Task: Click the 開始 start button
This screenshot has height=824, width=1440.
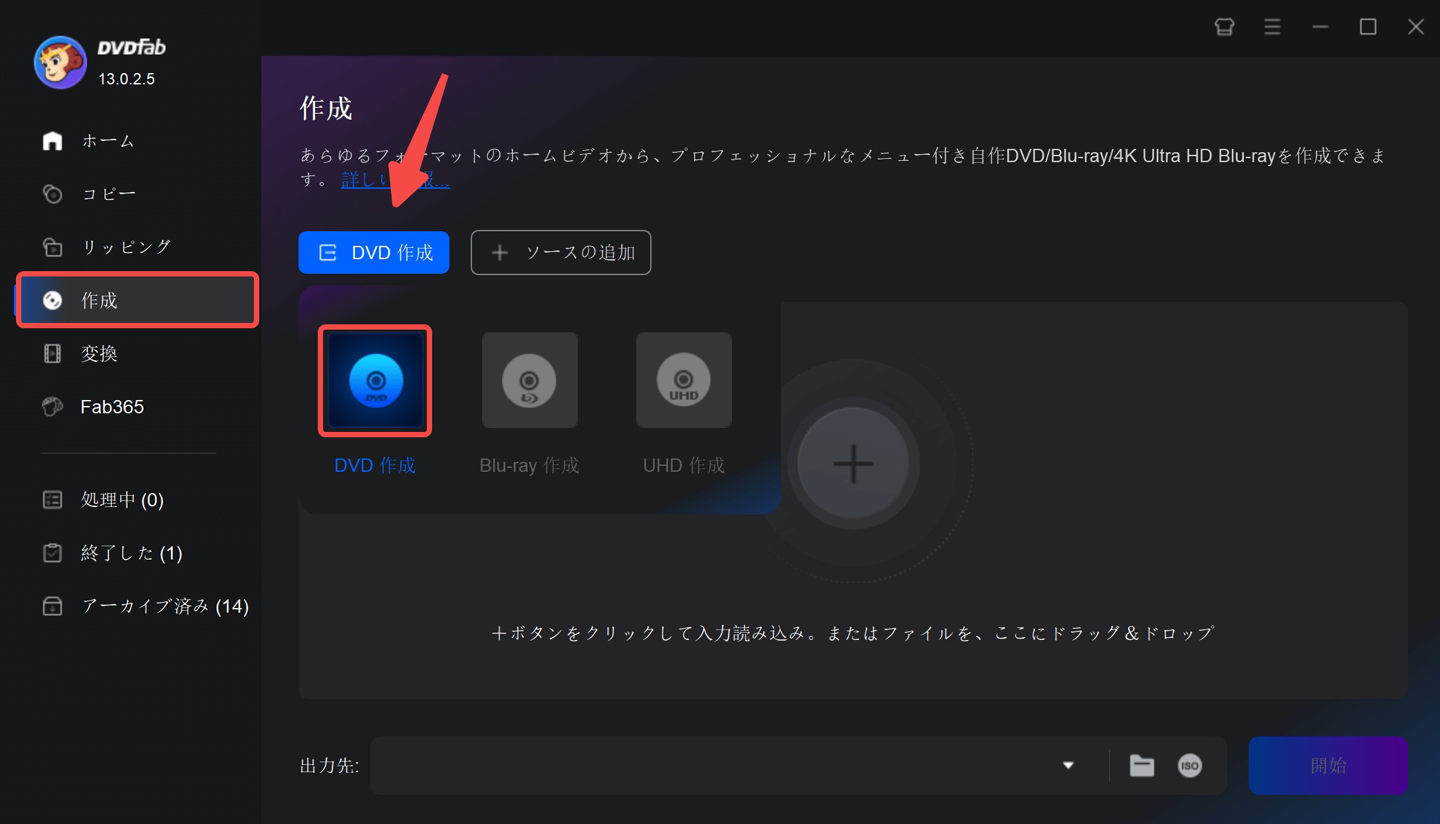Action: click(x=1328, y=766)
